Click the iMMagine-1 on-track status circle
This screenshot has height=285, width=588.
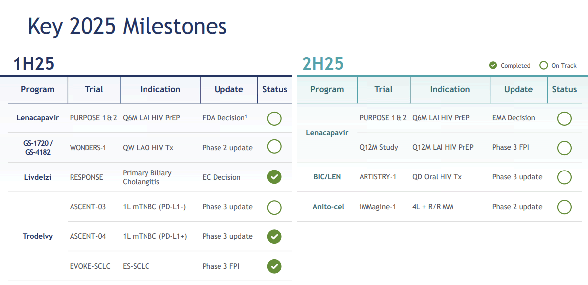pos(564,207)
